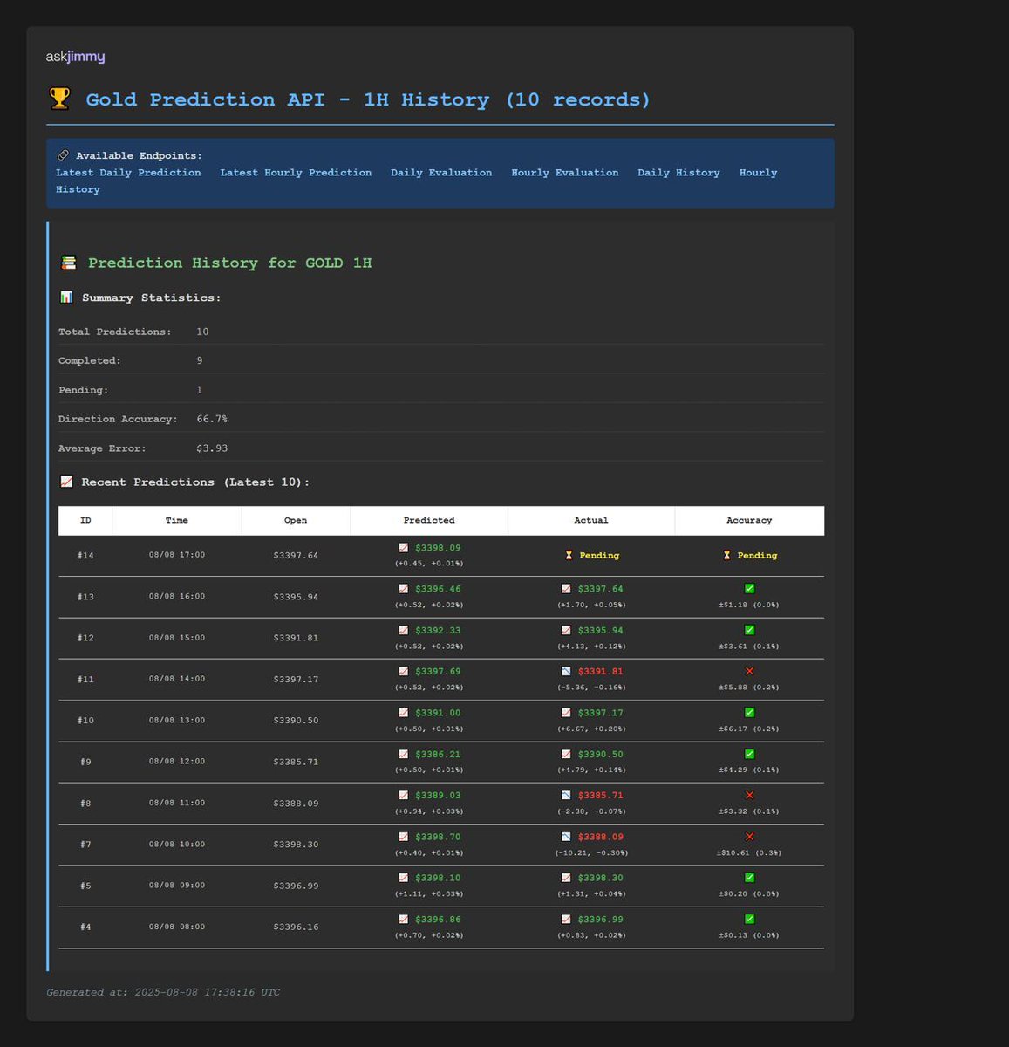The image size is (1009, 1047).
Task: Select the #7 row ID cell
Action: (85, 845)
